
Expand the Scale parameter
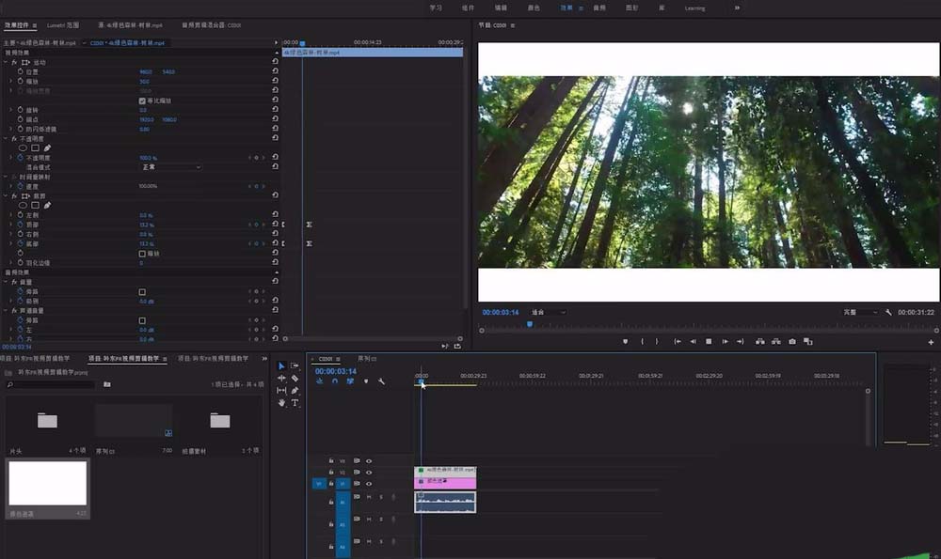(10, 81)
